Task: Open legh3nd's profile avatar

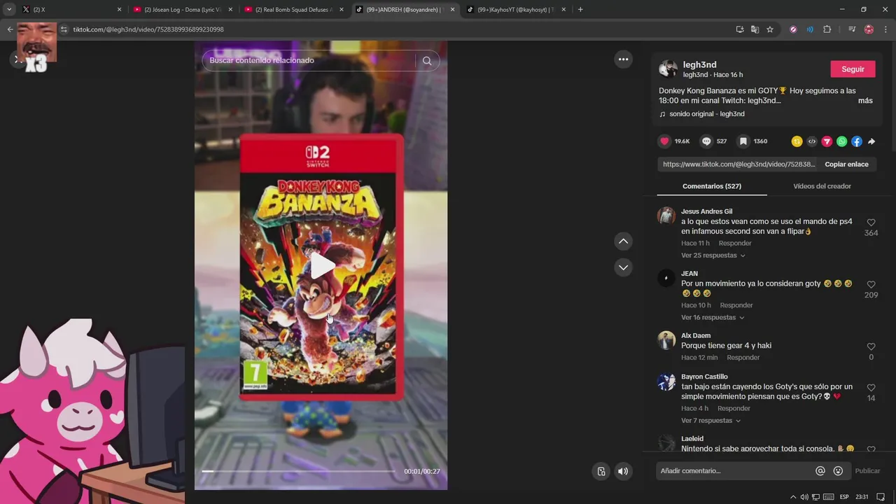Action: coord(668,69)
